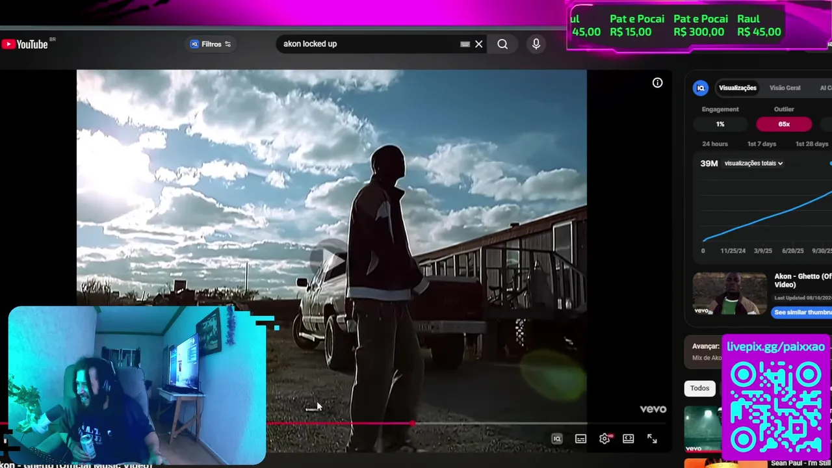
Task: Click the 11/25/24 chart date label
Action: 733,251
